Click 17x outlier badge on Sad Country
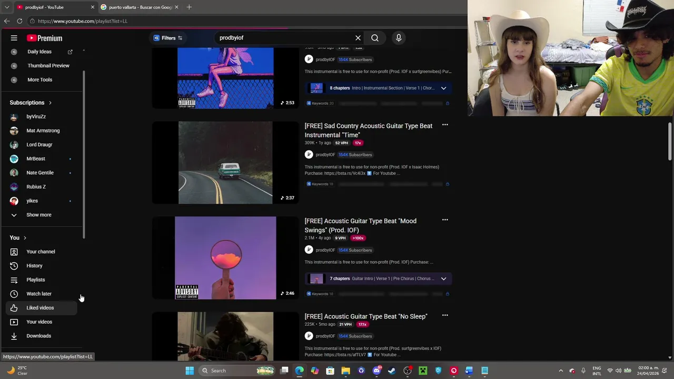Image resolution: width=674 pixels, height=379 pixels. click(358, 143)
